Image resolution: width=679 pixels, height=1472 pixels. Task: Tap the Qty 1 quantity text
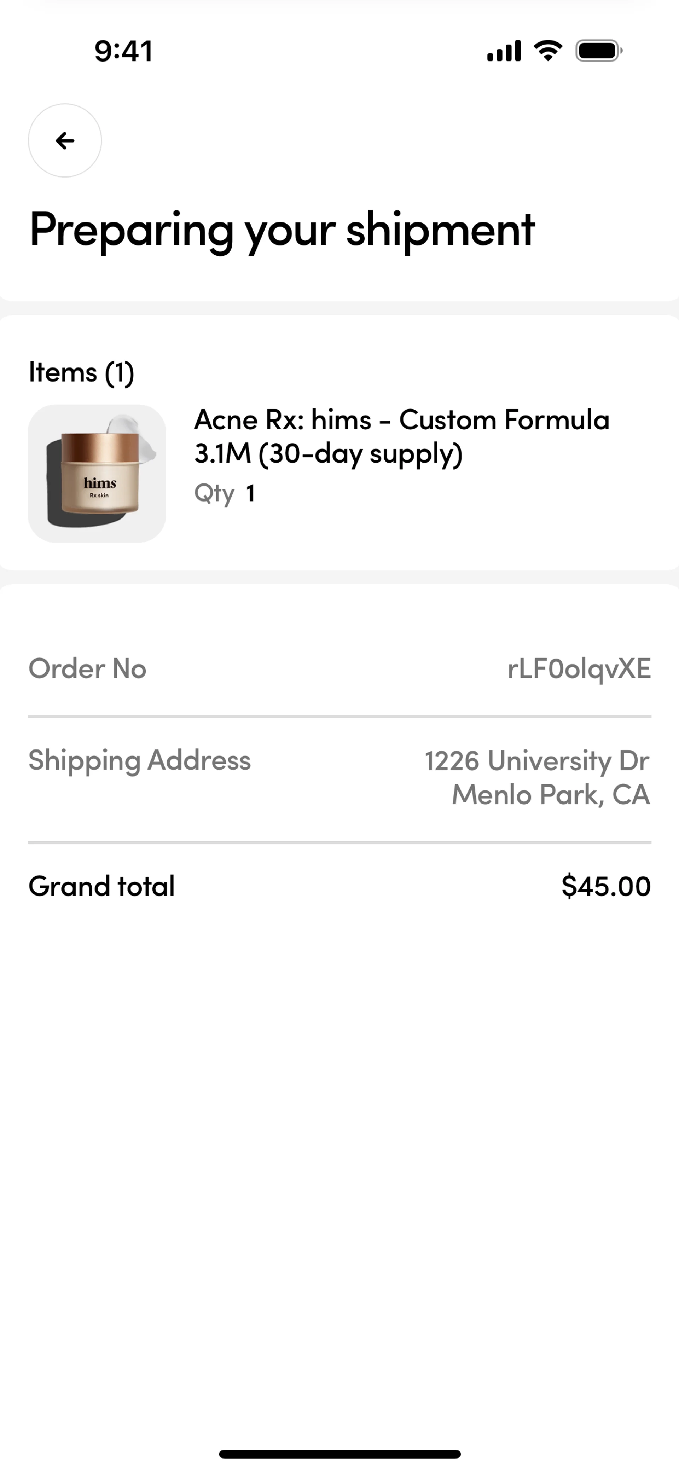coord(225,493)
